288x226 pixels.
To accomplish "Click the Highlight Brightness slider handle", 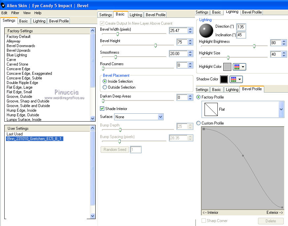I will (x=254, y=46).
